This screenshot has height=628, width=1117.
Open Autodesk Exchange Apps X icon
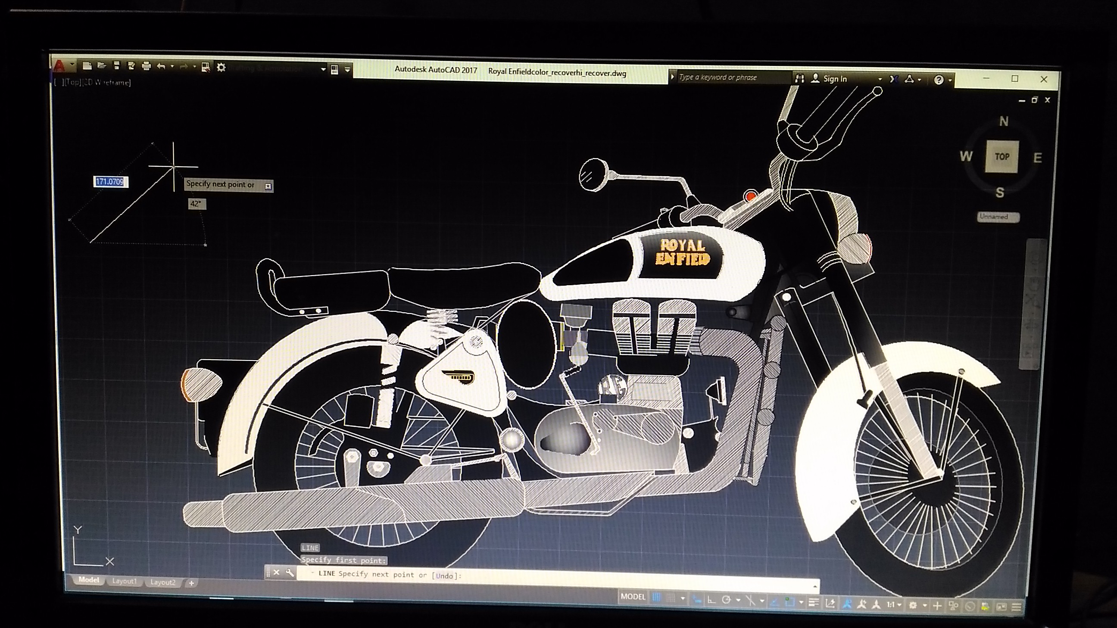tap(894, 79)
